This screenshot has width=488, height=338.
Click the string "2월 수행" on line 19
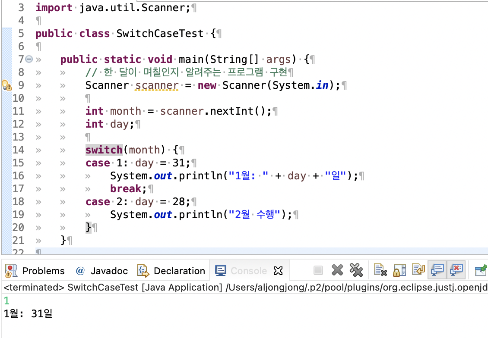tap(255, 214)
